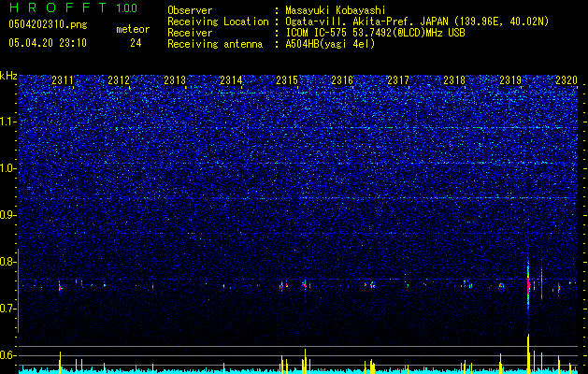Click the 2312 time marker

[x=119, y=79]
